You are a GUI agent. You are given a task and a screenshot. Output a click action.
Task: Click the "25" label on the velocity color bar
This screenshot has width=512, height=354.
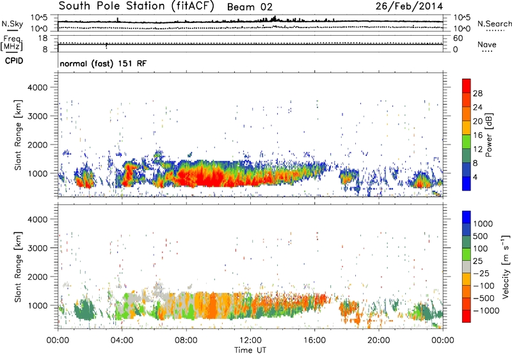click(477, 261)
